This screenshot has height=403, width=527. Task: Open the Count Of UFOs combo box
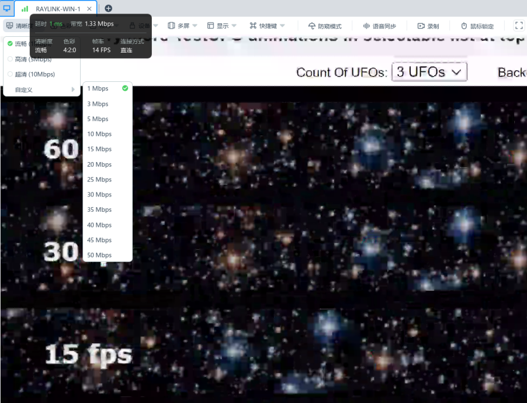click(x=429, y=72)
